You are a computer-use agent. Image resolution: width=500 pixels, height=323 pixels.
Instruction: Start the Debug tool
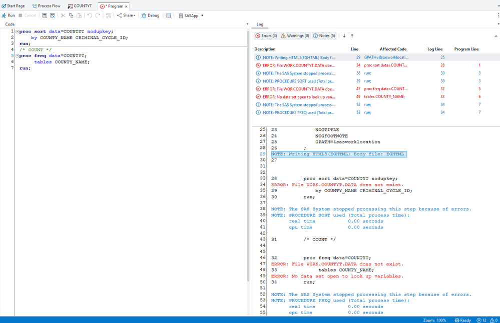[x=150, y=15]
